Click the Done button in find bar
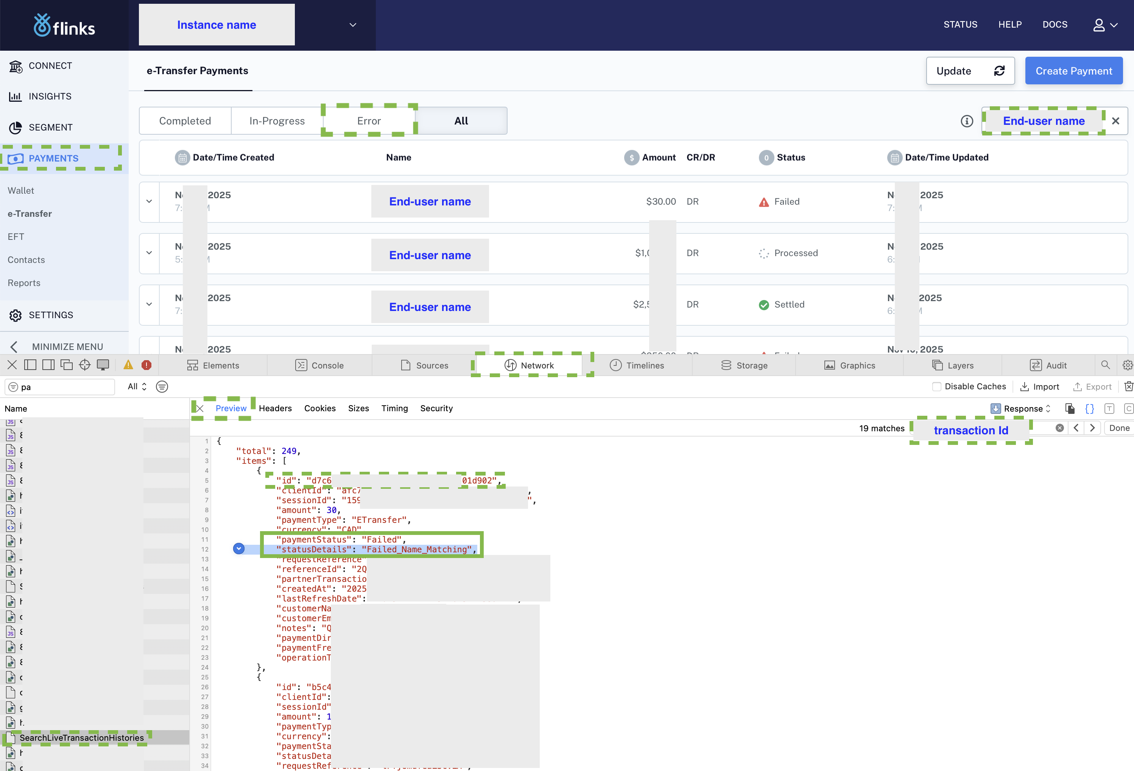Screen dimensions: 1134x771 pyautogui.click(x=1119, y=428)
